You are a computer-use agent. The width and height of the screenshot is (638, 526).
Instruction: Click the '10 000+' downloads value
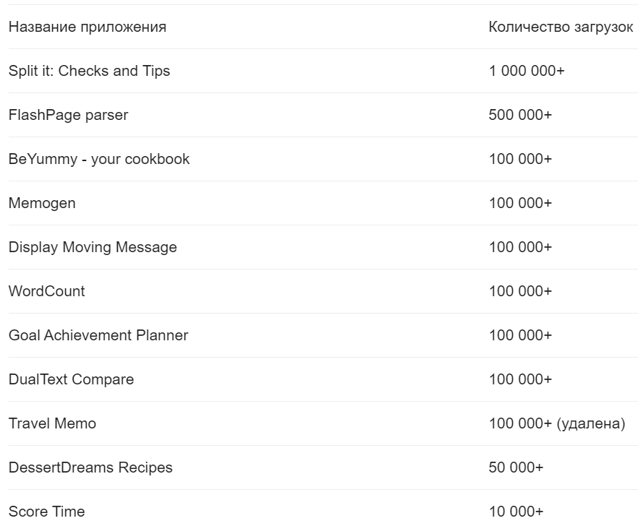point(516,512)
